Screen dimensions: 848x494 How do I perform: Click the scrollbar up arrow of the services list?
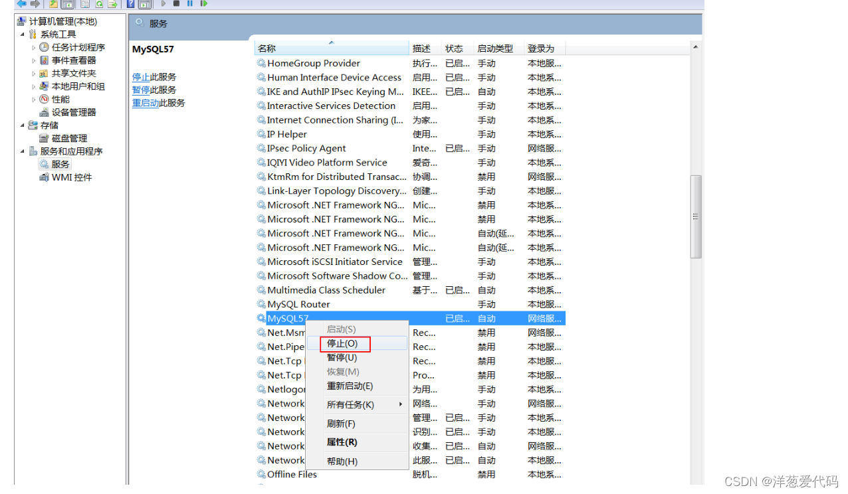(696, 47)
